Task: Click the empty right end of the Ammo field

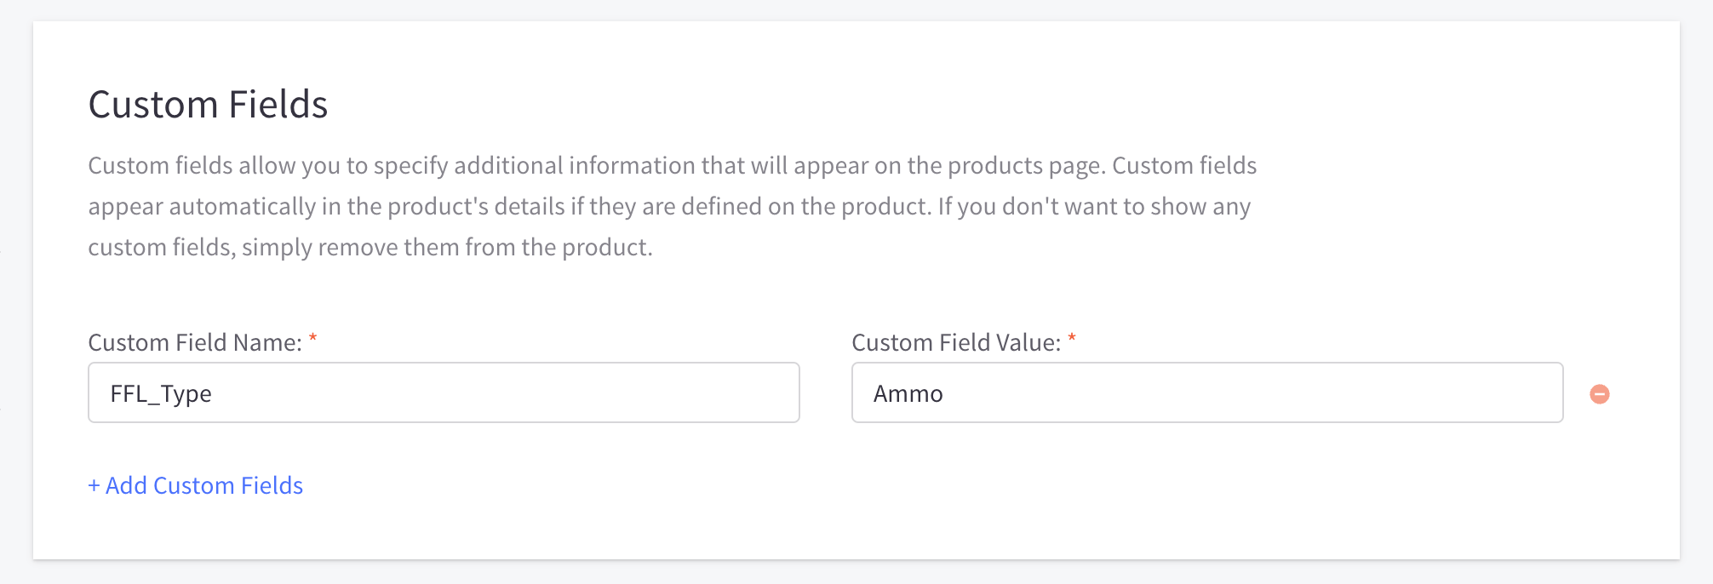Action: click(1447, 392)
